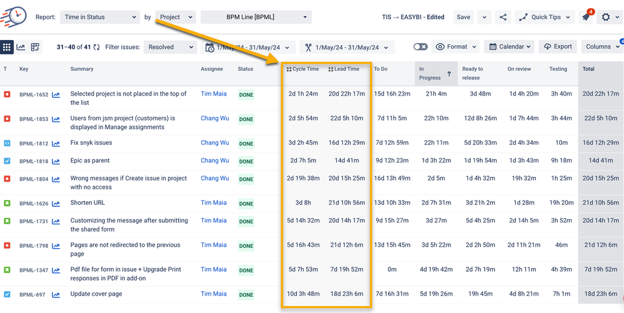Viewport: 624px width, 313px height.
Task: Open Tim Maia assignee link for BPML-1652
Action: 214,94
